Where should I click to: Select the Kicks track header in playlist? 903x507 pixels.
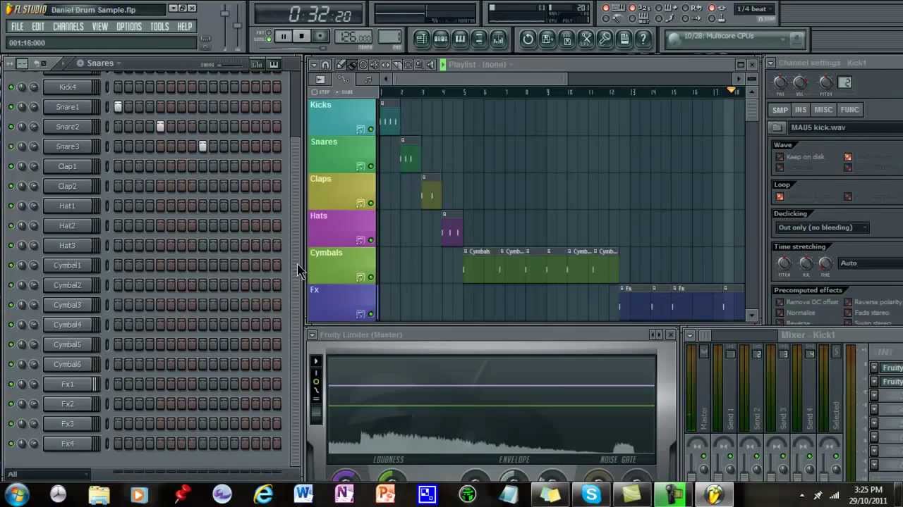(342, 117)
